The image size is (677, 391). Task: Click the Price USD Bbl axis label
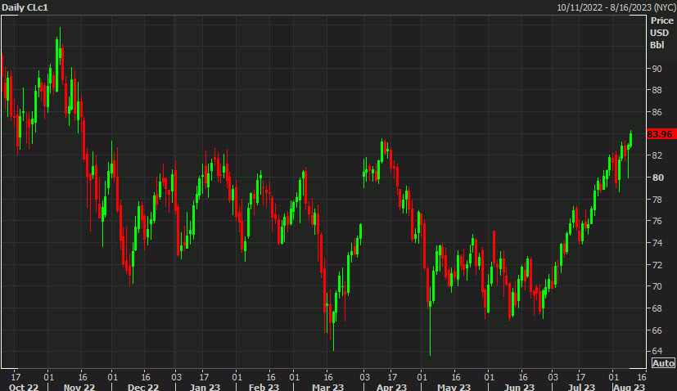tap(662, 33)
